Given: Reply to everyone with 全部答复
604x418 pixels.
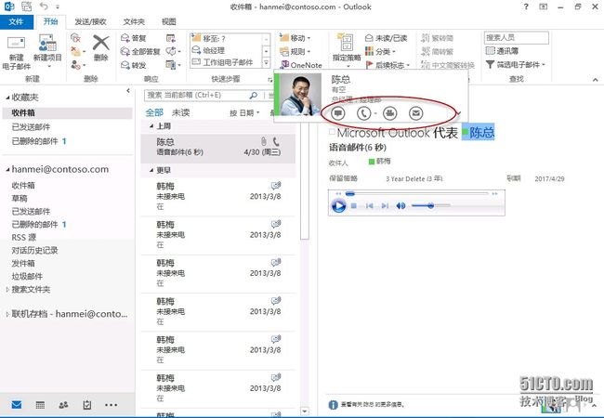Looking at the screenshot, I should pos(140,51).
